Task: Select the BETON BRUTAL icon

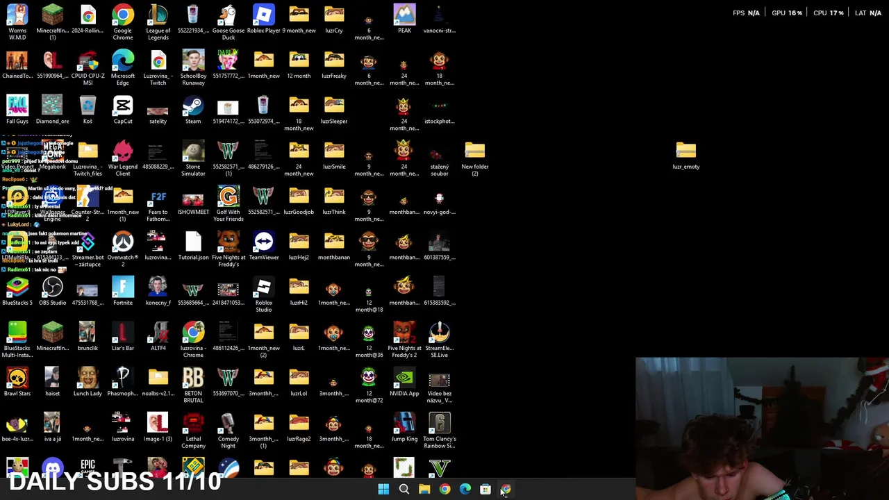Action: (193, 385)
